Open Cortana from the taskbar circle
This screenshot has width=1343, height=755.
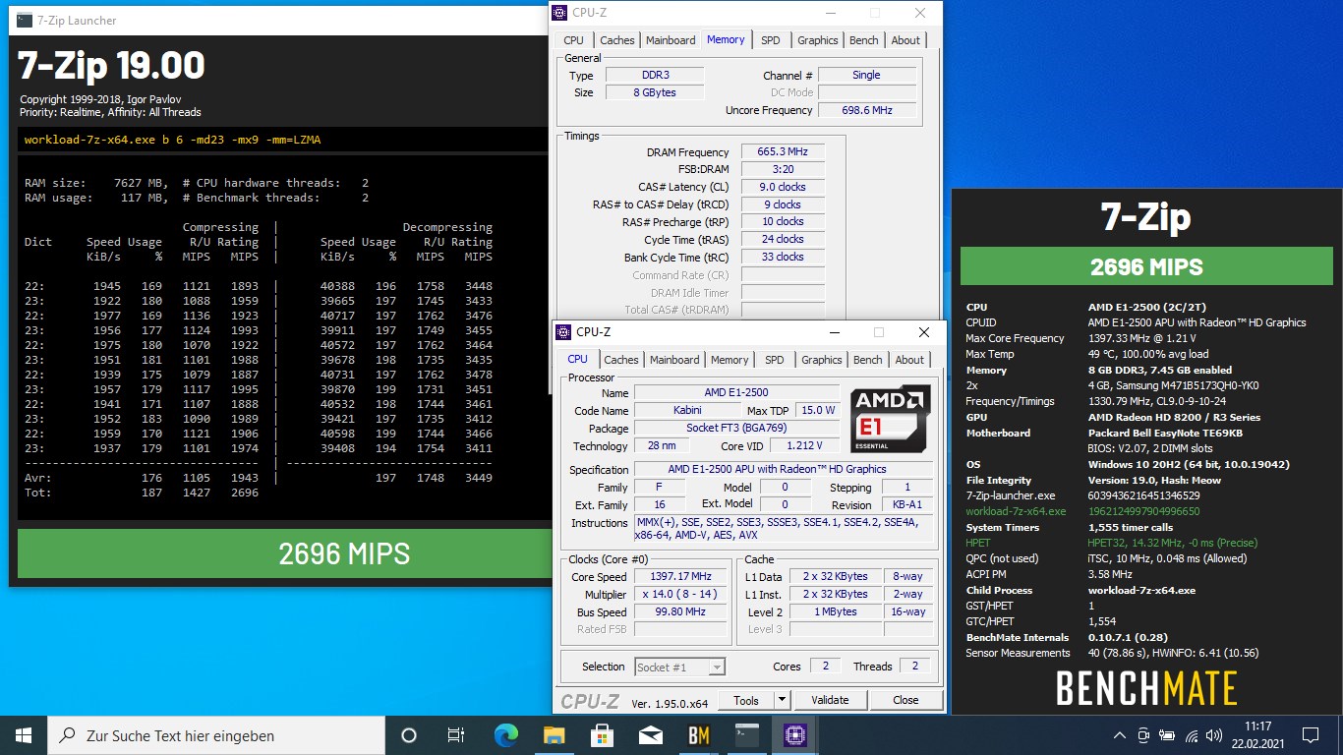409,734
